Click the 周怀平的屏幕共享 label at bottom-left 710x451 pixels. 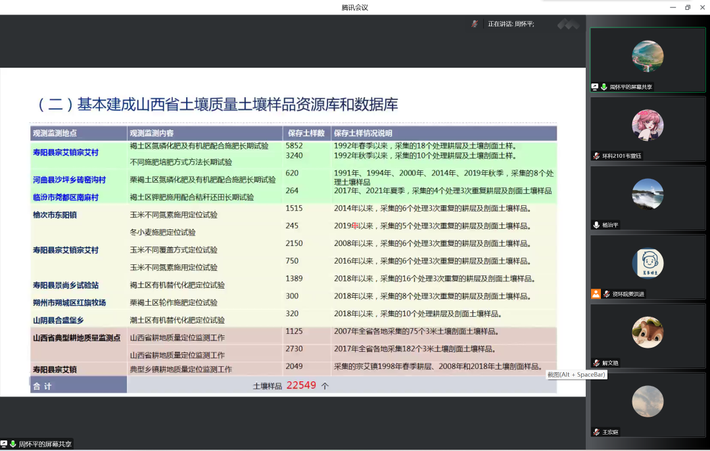pos(45,444)
